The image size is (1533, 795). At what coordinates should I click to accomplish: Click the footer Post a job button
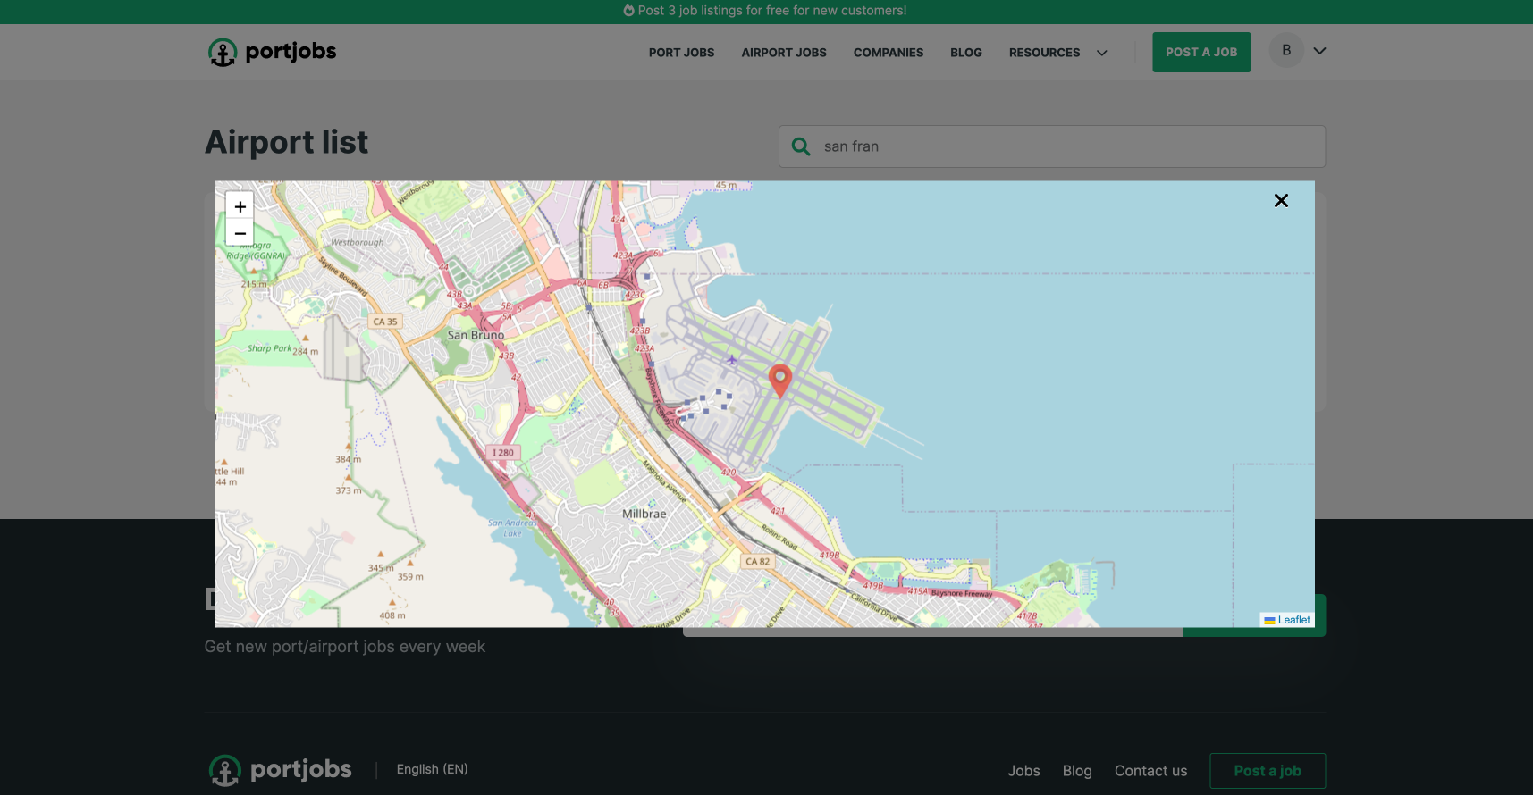pyautogui.click(x=1268, y=771)
